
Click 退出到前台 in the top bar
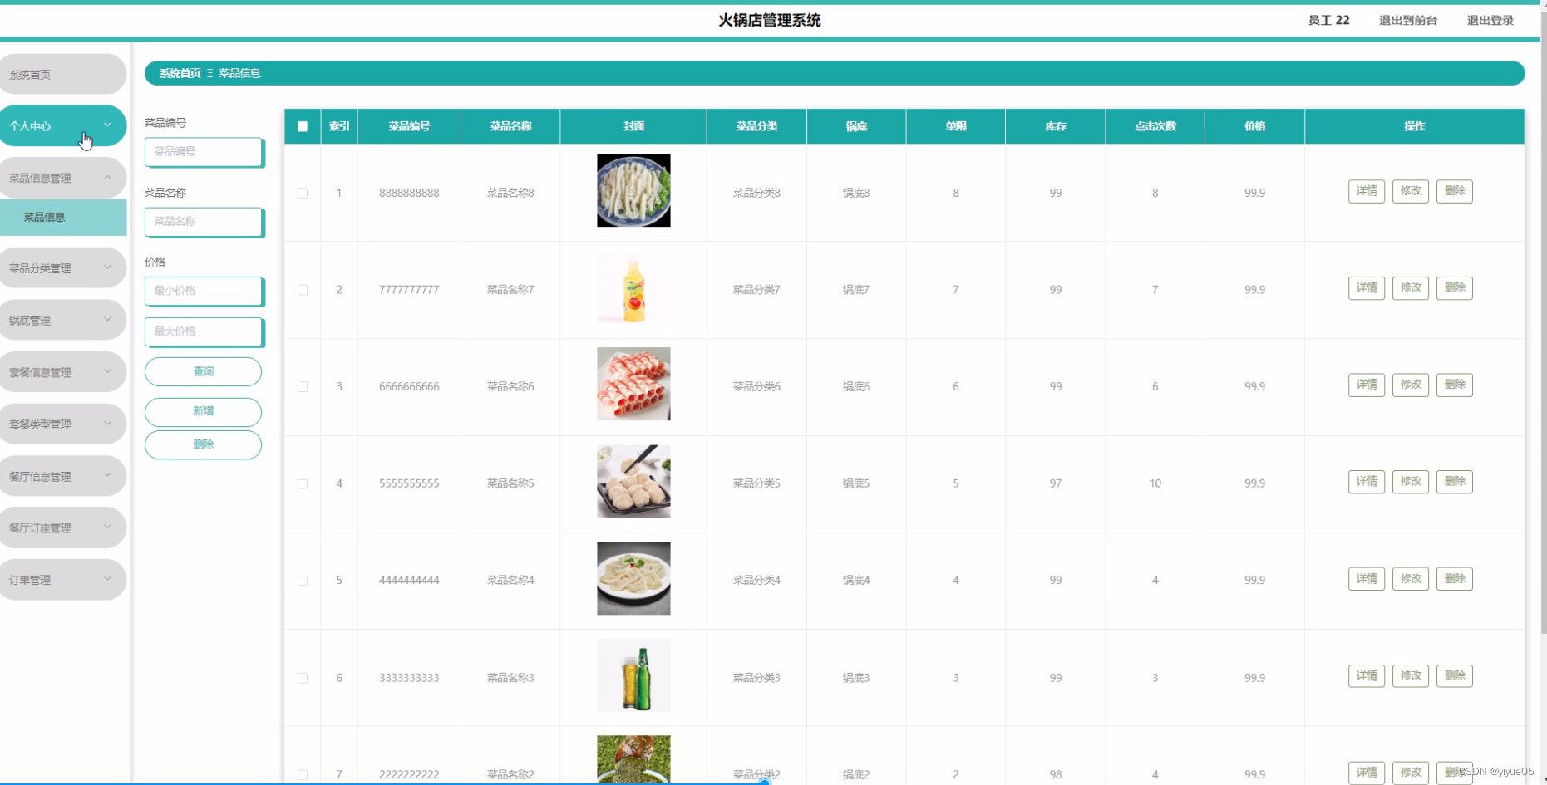pos(1408,21)
